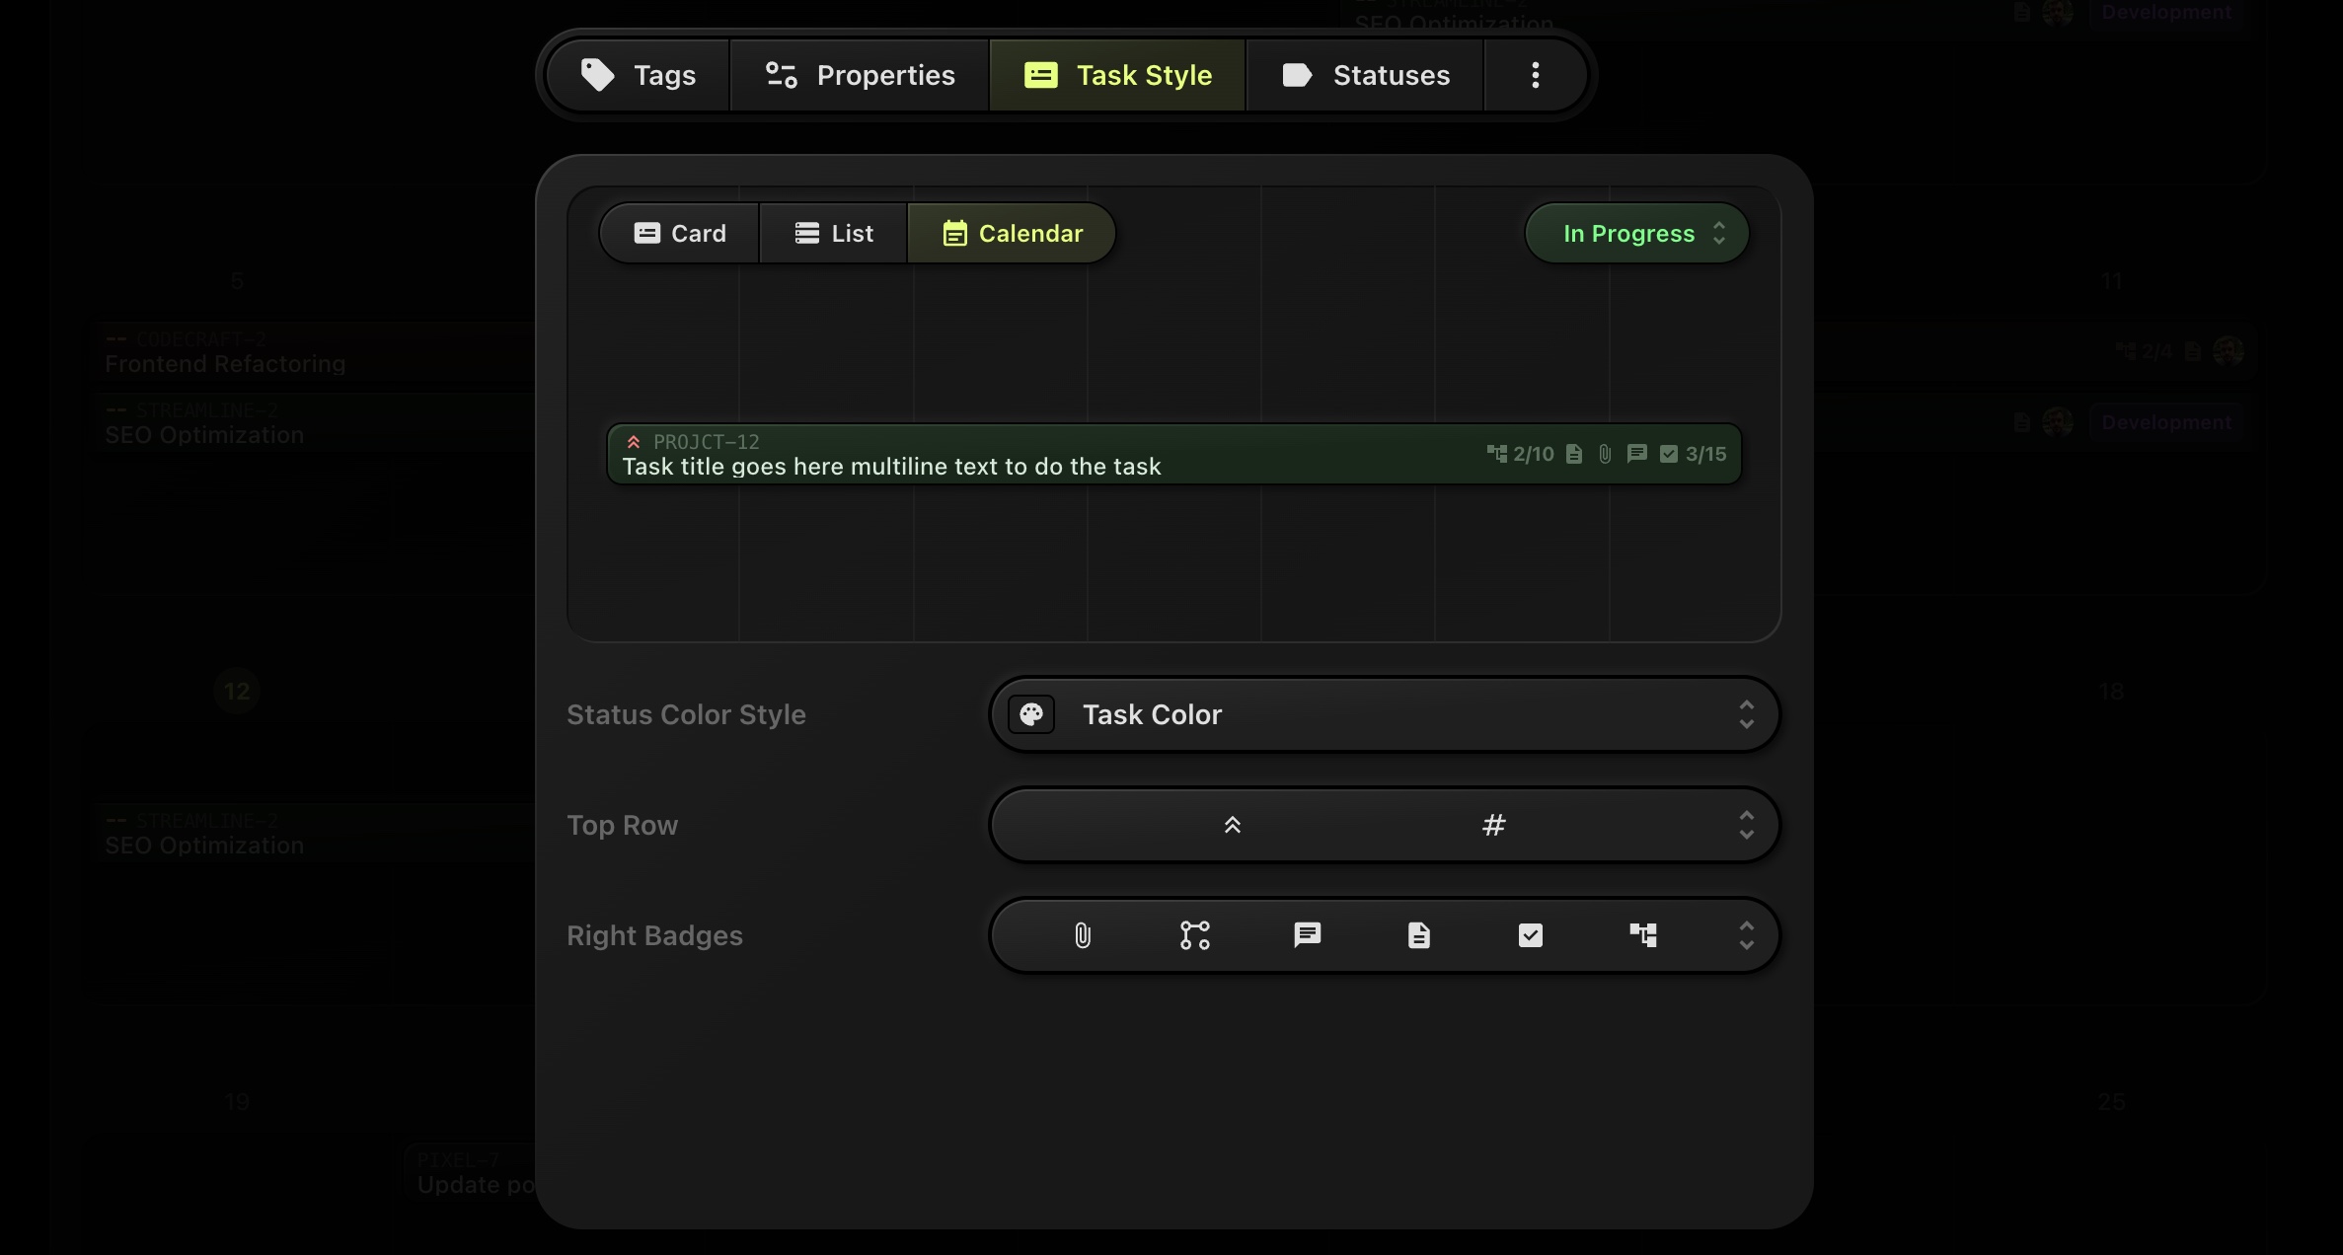Image resolution: width=2343 pixels, height=1255 pixels.
Task: Expand the Status Color Style dropdown
Action: click(1746, 714)
